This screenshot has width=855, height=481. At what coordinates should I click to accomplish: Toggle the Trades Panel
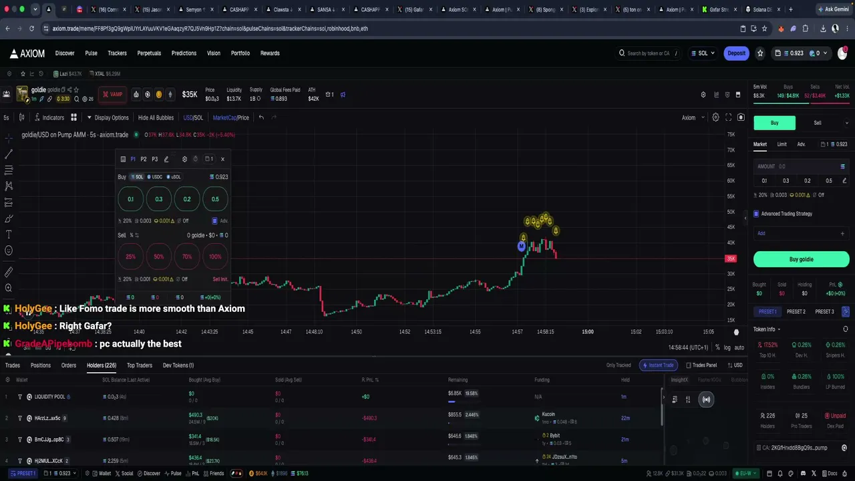[701, 365]
